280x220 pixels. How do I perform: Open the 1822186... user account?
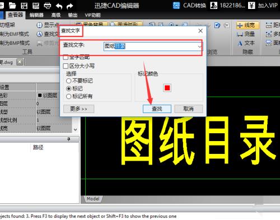point(227,6)
